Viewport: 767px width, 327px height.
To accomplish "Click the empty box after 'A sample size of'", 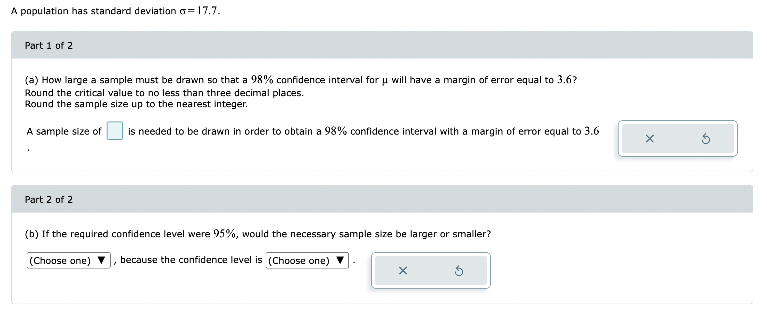I will (x=115, y=131).
